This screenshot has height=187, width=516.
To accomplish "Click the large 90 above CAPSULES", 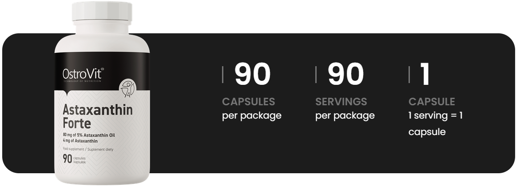I will [x=252, y=74].
